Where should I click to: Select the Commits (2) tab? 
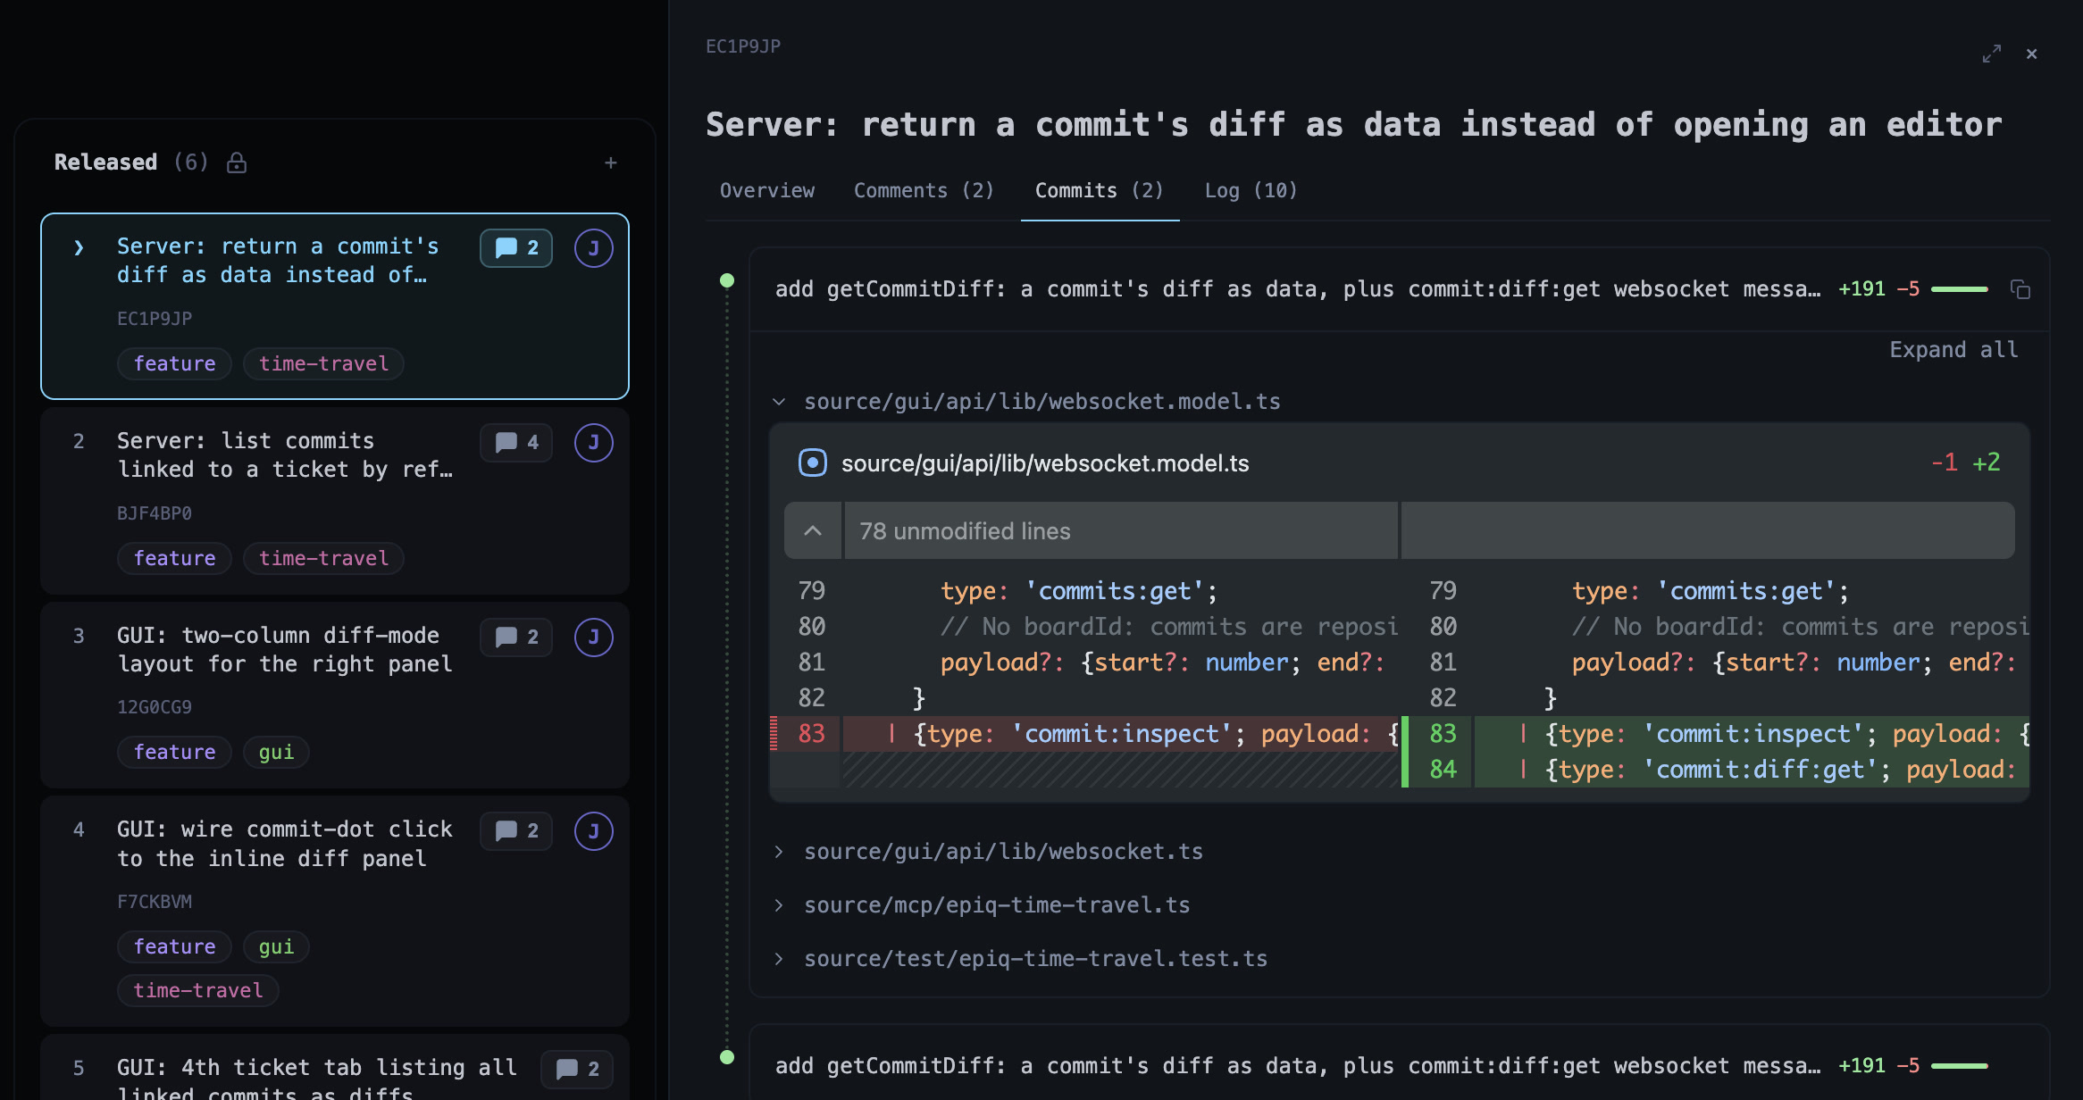point(1100,190)
